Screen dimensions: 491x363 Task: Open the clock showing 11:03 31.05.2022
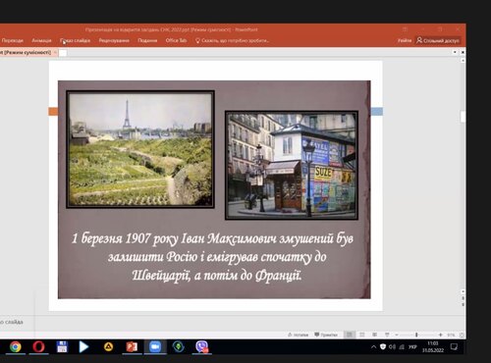433,346
